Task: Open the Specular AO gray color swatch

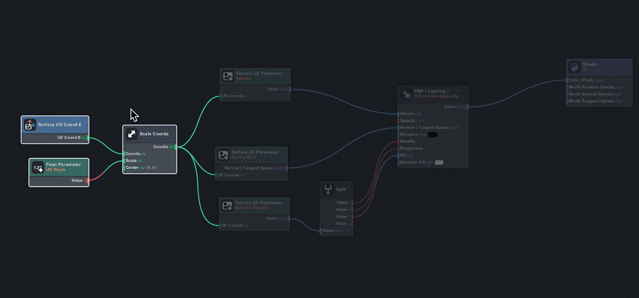Action: [x=439, y=162]
